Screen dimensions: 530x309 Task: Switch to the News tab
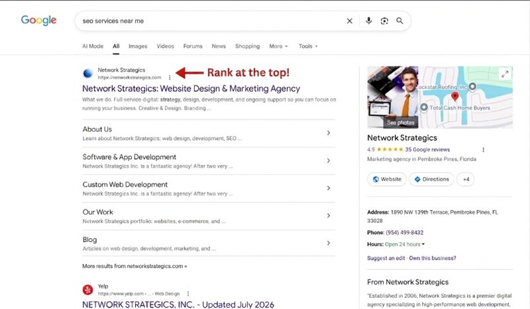click(219, 46)
